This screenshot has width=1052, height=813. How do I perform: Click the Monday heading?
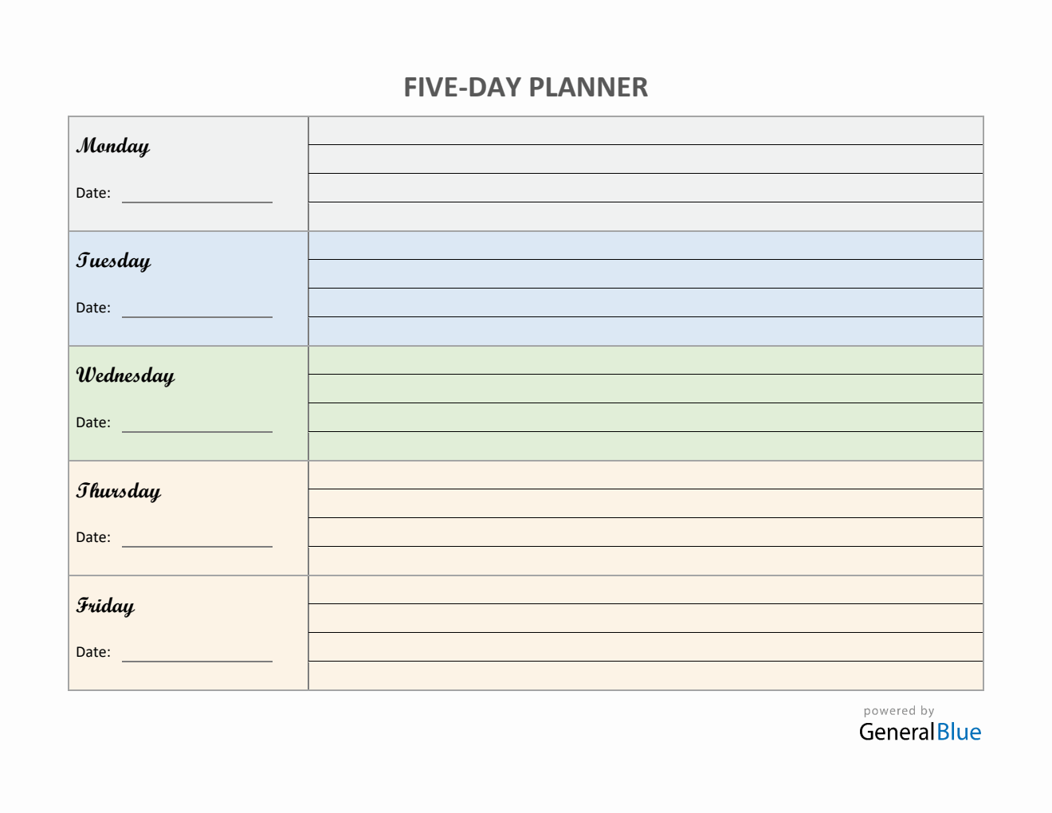(x=113, y=146)
